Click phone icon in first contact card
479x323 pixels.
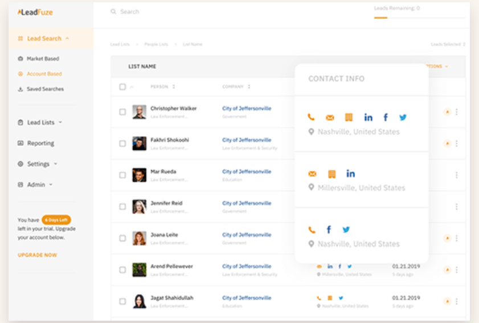tap(311, 117)
